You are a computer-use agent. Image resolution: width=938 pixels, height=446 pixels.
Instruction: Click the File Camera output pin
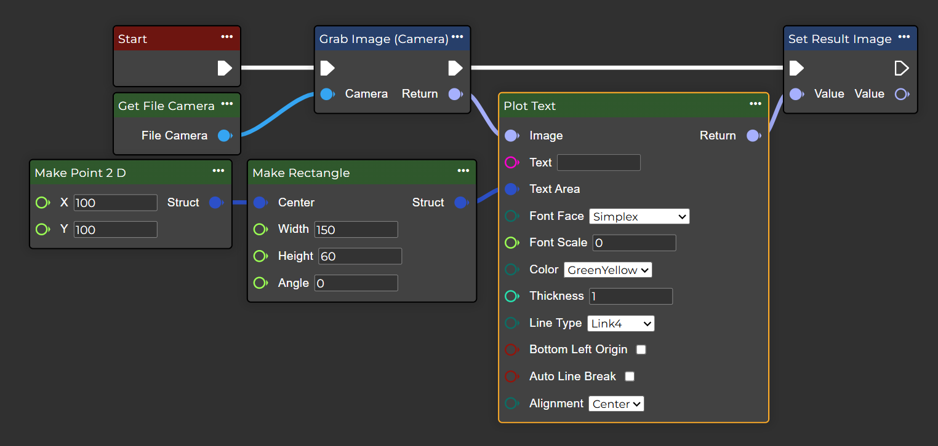(225, 136)
